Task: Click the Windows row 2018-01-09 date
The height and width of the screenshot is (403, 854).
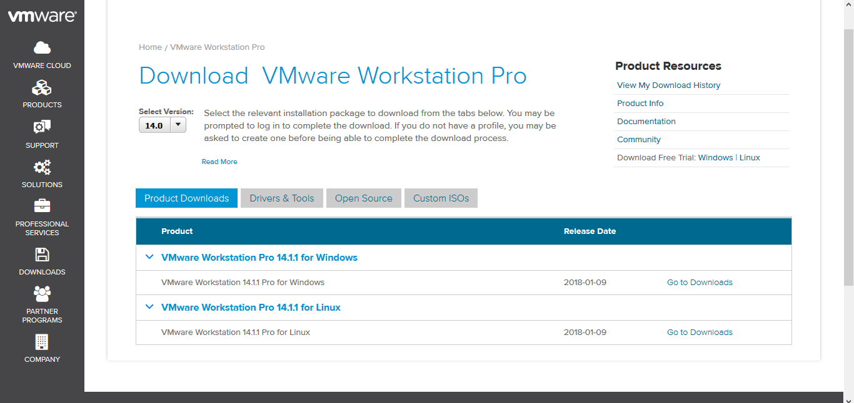Action: (585, 283)
